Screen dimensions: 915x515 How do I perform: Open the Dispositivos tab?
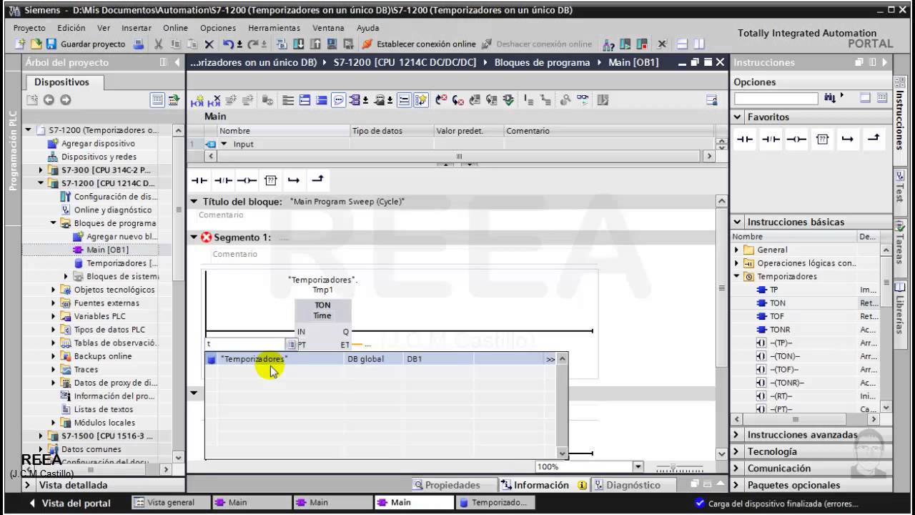61,82
